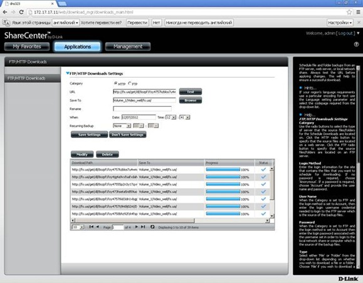Click the translate page button
This screenshot has width=363, height=283.
(x=137, y=23)
